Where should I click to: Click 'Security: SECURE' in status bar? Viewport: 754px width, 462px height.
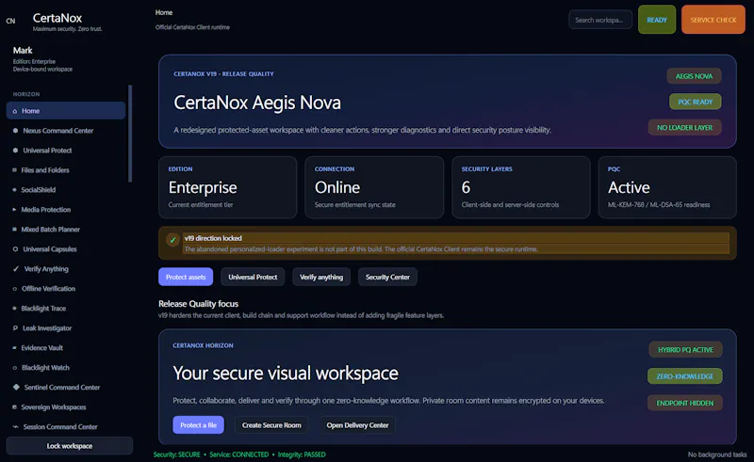click(x=176, y=454)
